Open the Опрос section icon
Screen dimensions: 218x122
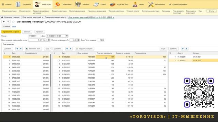135,4
